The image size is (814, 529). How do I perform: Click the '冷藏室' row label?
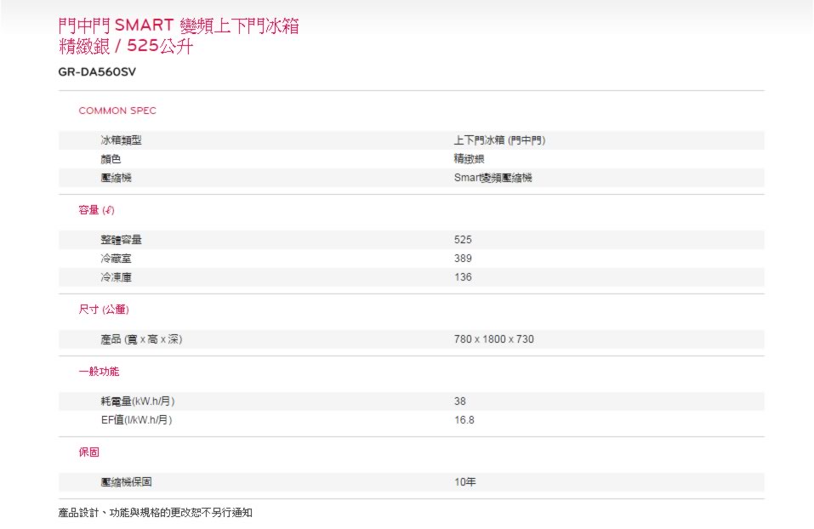[x=116, y=258]
